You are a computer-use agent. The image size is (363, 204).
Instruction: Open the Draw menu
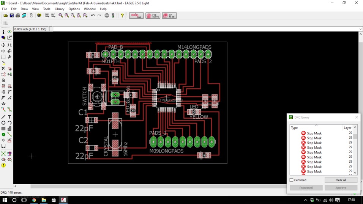24,9
